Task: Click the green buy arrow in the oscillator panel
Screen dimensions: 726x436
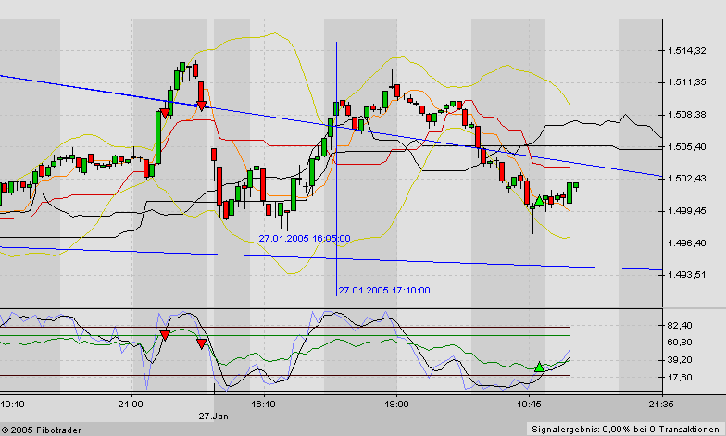Action: click(x=539, y=367)
